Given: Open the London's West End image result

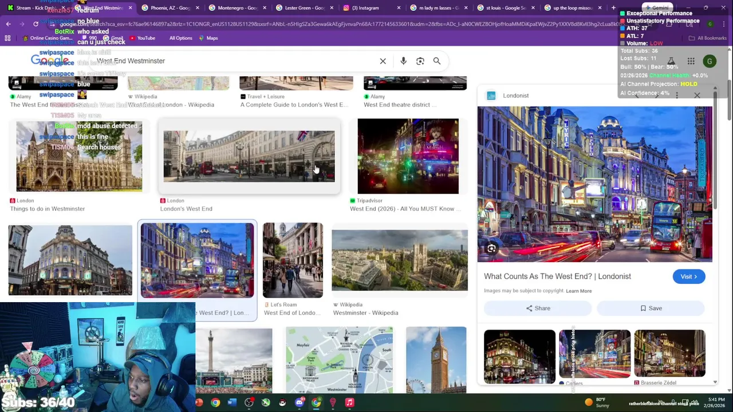Looking at the screenshot, I should pos(249,156).
